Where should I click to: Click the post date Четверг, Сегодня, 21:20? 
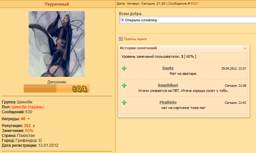[146, 3]
